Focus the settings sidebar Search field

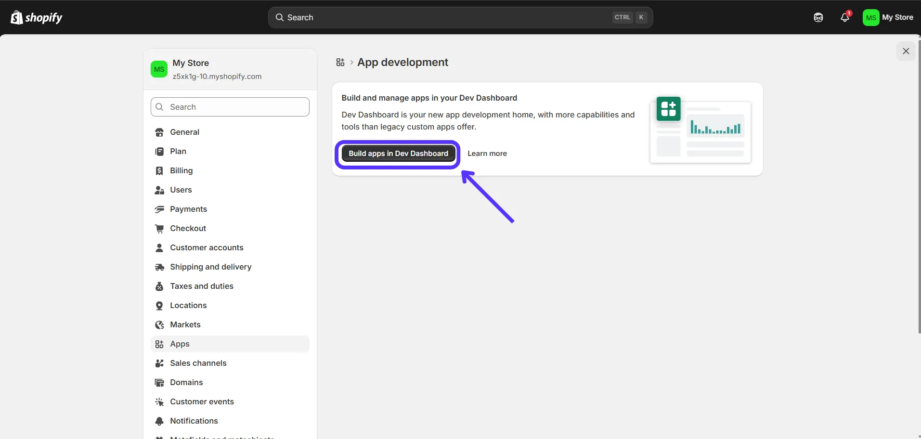point(230,107)
